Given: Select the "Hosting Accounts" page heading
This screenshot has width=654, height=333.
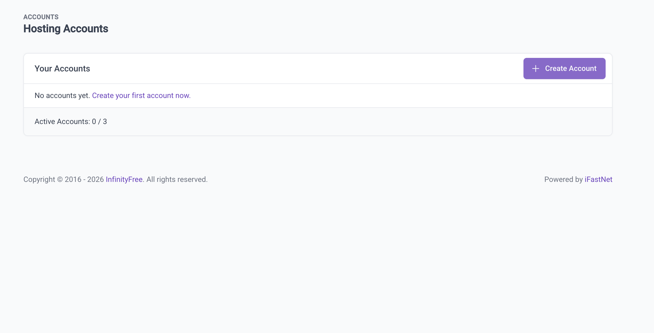Looking at the screenshot, I should (x=66, y=28).
